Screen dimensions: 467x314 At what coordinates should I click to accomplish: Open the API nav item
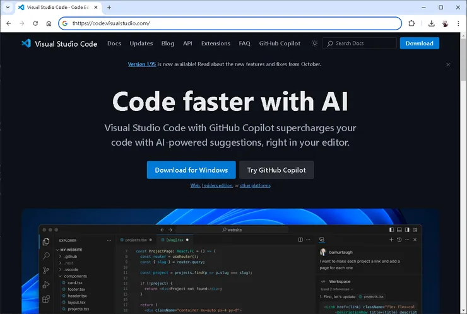click(x=187, y=43)
